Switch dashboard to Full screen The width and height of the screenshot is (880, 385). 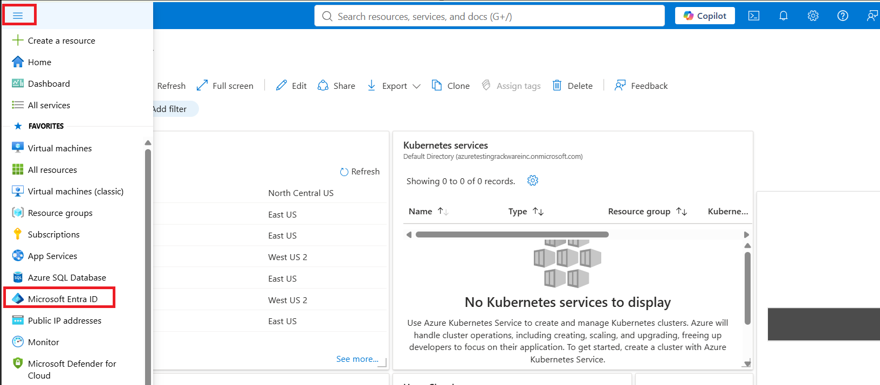[225, 86]
